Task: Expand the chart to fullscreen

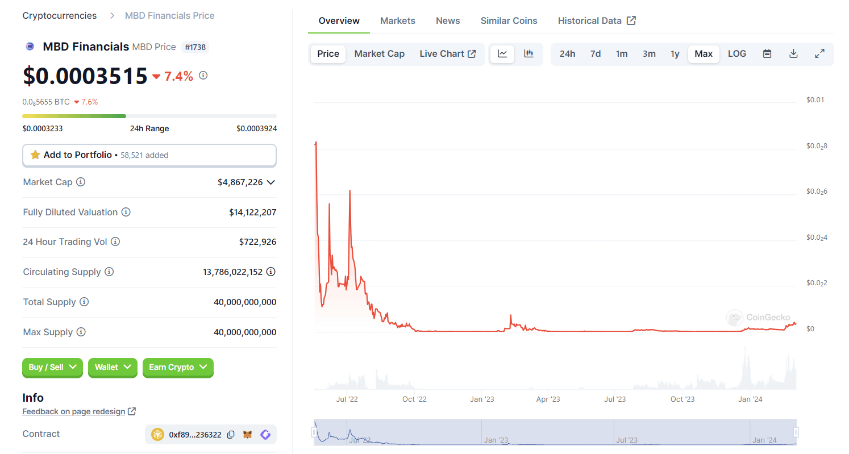Action: click(819, 54)
